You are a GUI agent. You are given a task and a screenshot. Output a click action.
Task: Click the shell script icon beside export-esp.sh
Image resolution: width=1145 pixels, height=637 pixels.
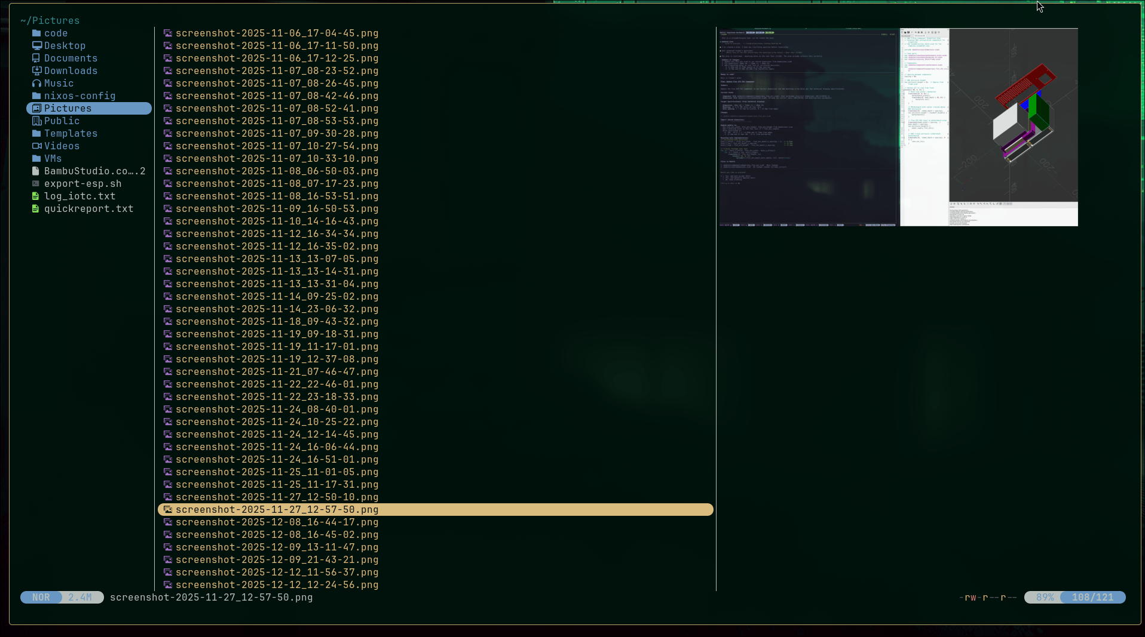pyautogui.click(x=36, y=183)
